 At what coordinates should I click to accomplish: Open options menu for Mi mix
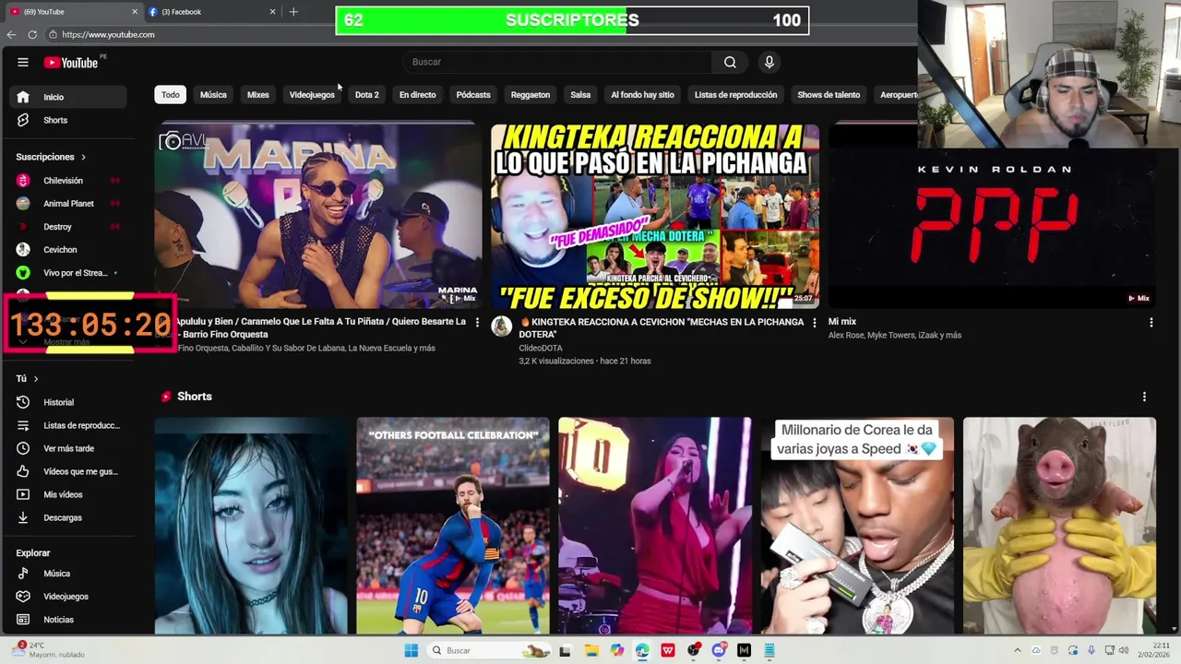click(x=1151, y=323)
